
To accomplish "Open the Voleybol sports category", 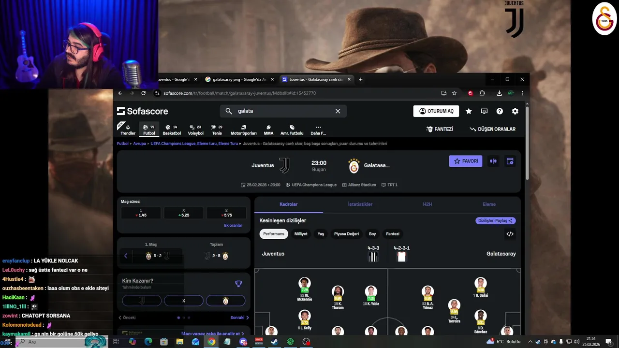I will point(196,130).
